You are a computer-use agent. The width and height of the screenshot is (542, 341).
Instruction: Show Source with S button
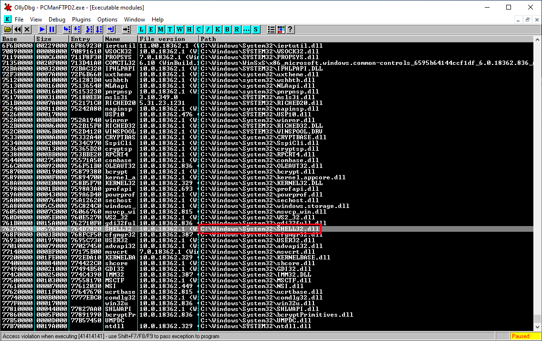click(x=256, y=30)
